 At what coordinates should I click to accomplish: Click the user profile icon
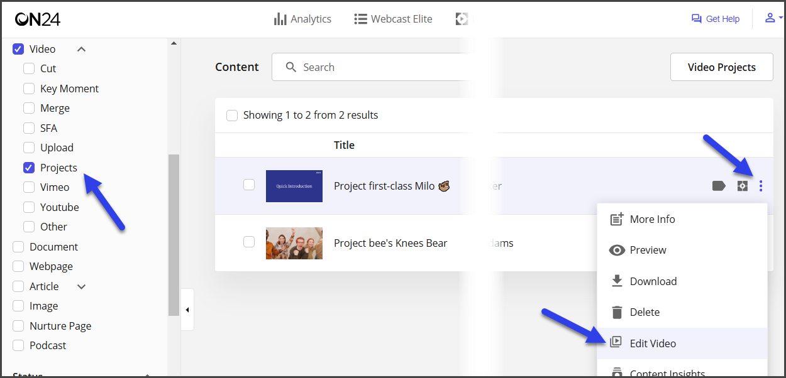point(770,18)
